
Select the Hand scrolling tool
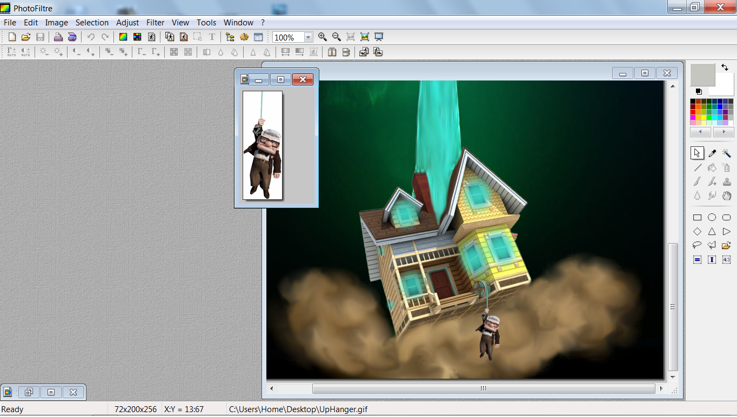tap(727, 196)
